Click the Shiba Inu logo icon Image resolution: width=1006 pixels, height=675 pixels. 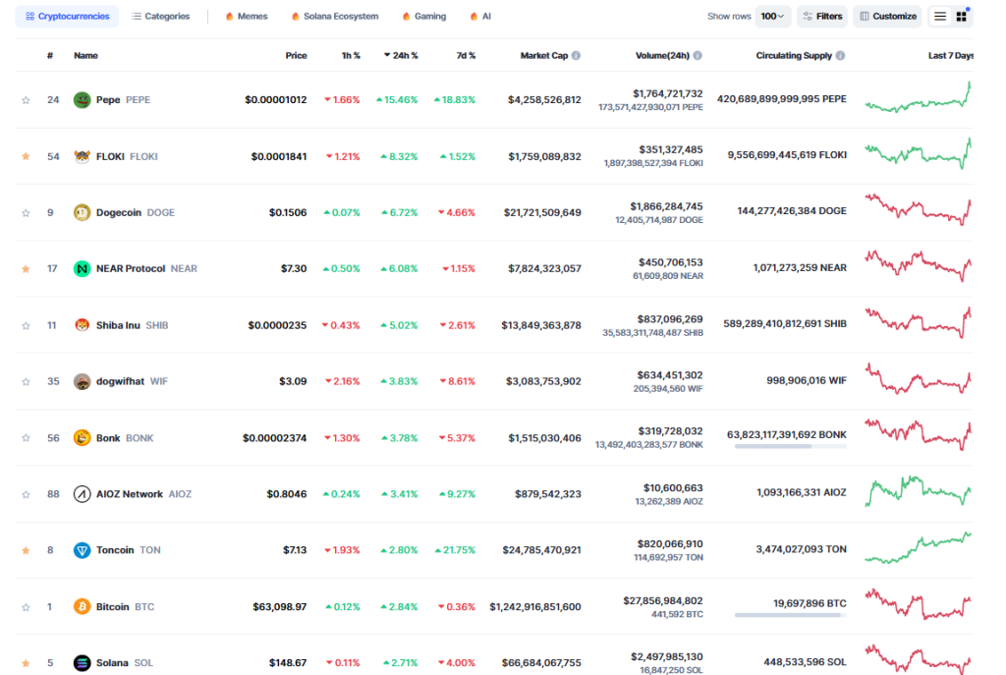click(83, 325)
